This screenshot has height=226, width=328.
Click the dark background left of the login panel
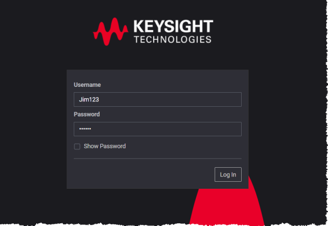[33, 129]
